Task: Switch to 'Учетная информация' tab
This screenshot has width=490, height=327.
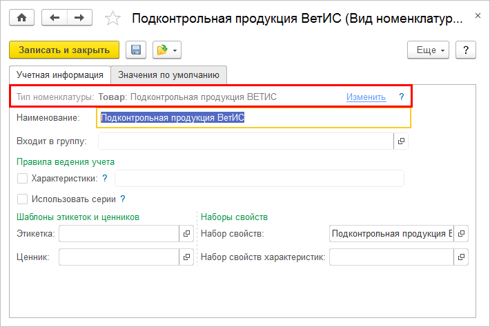Action: click(x=60, y=75)
